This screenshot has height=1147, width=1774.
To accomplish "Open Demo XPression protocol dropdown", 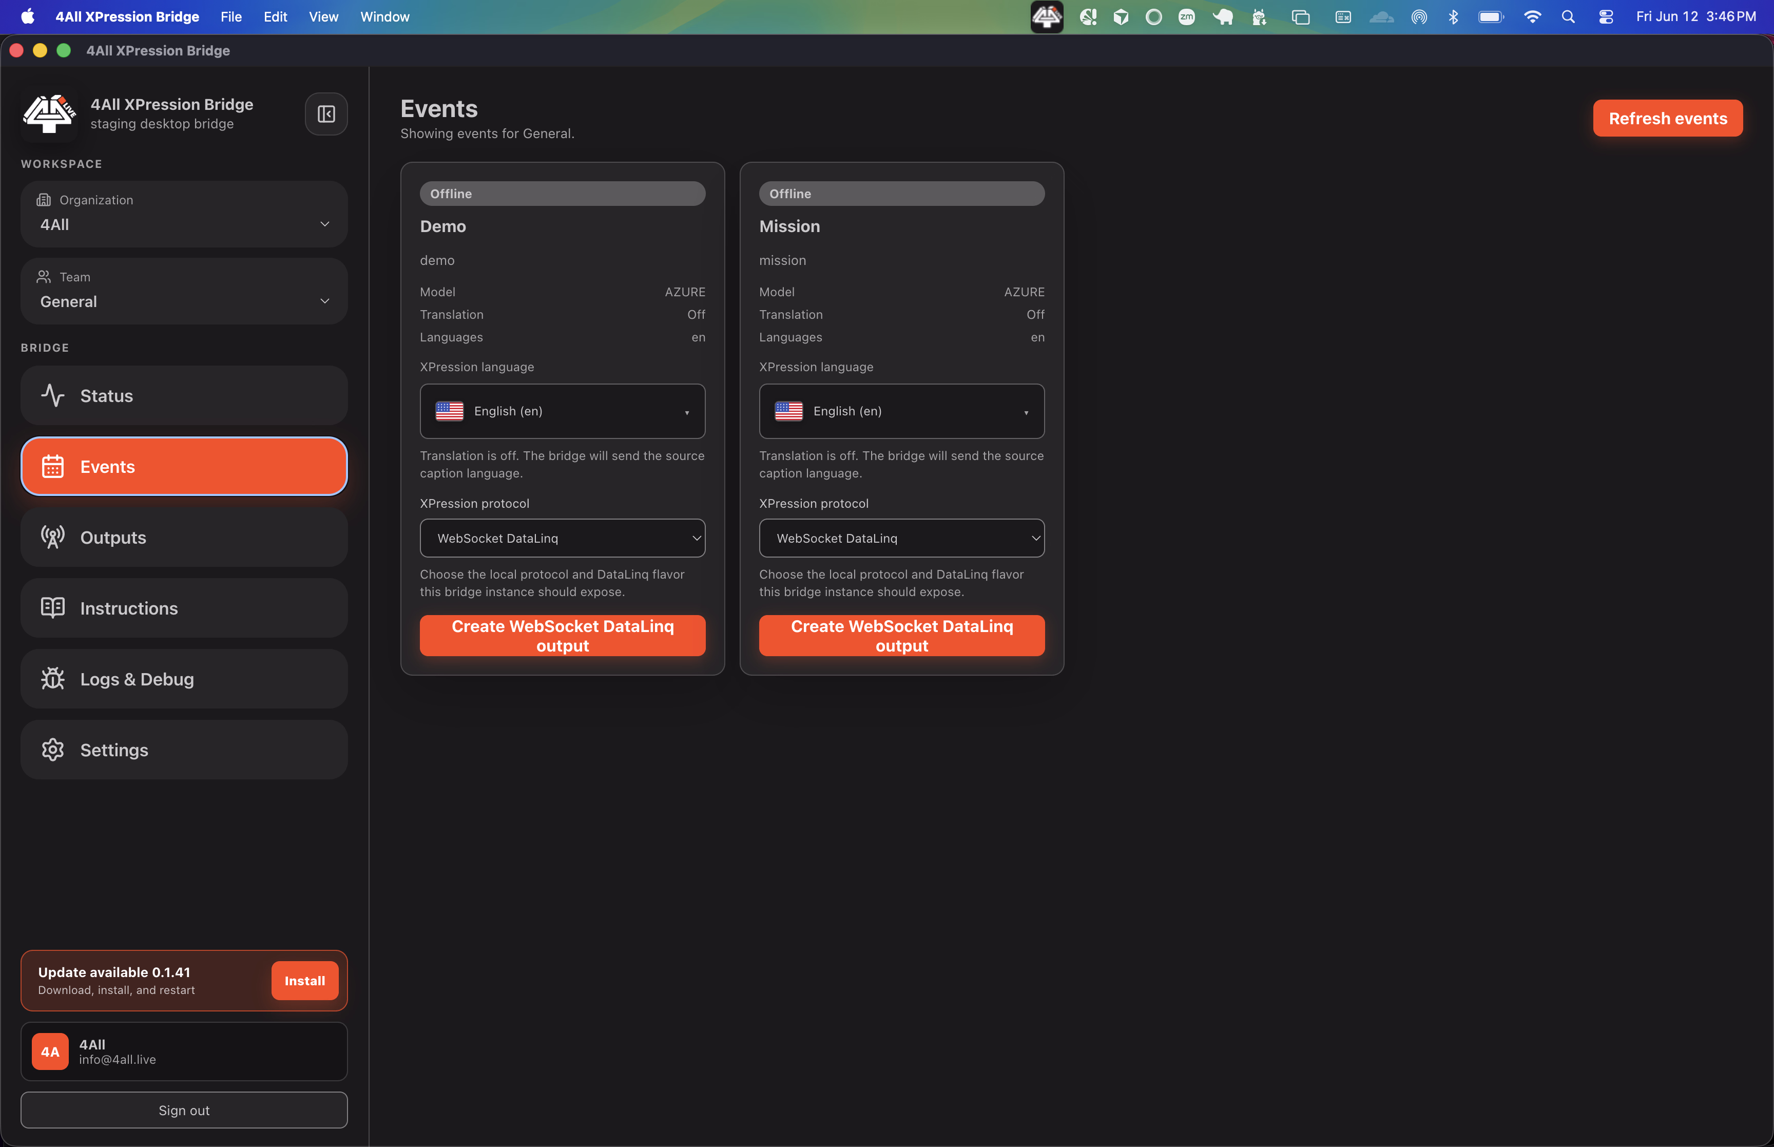I will tap(562, 538).
